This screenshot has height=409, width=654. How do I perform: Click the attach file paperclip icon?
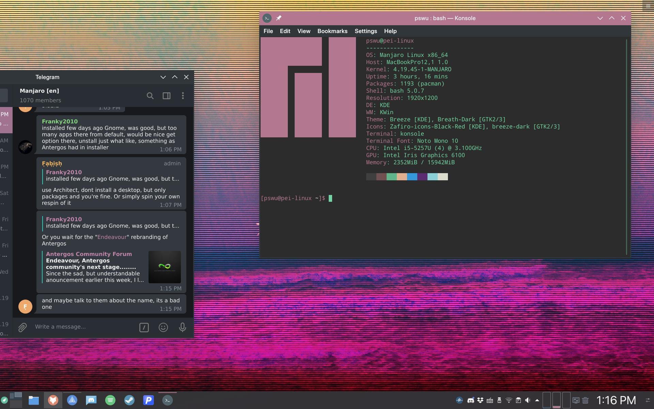point(22,327)
